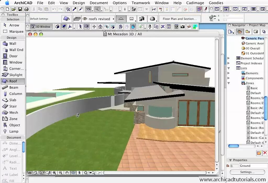
Task: Open the Cadimage menu
Action: tap(195, 3)
